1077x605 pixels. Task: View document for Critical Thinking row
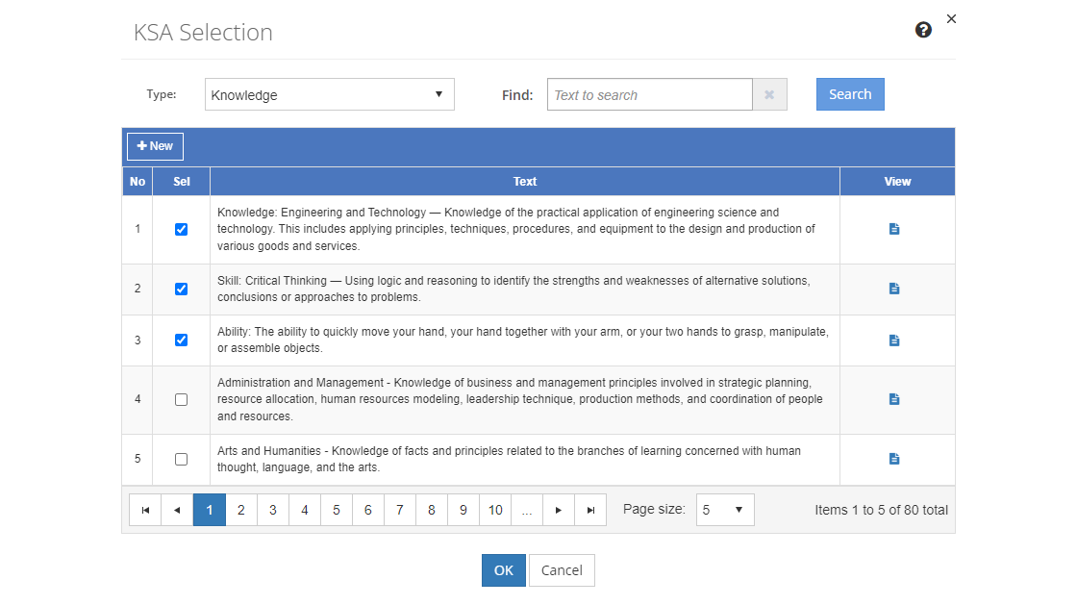coord(894,289)
